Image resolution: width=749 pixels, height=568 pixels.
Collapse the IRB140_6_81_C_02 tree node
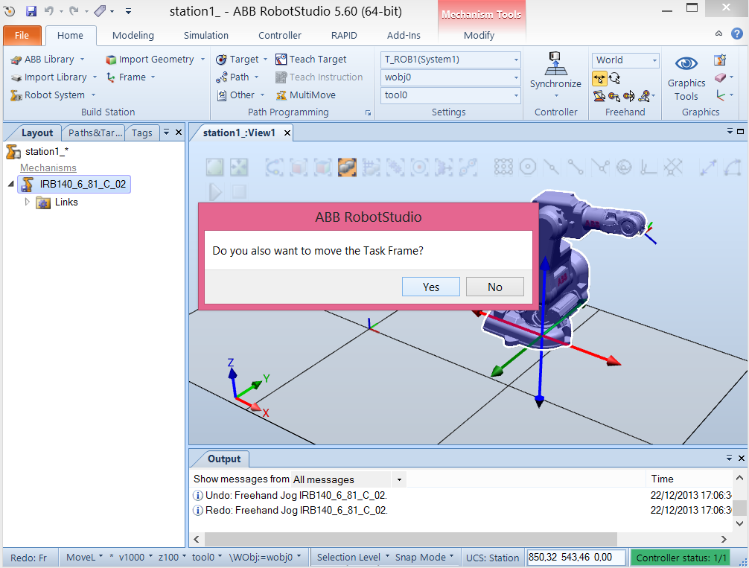pos(11,185)
